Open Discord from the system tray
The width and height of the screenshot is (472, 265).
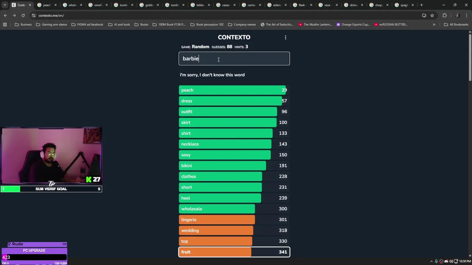446,261
